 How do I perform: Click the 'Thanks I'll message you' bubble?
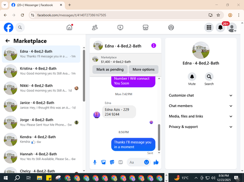pyautogui.click(x=133, y=145)
